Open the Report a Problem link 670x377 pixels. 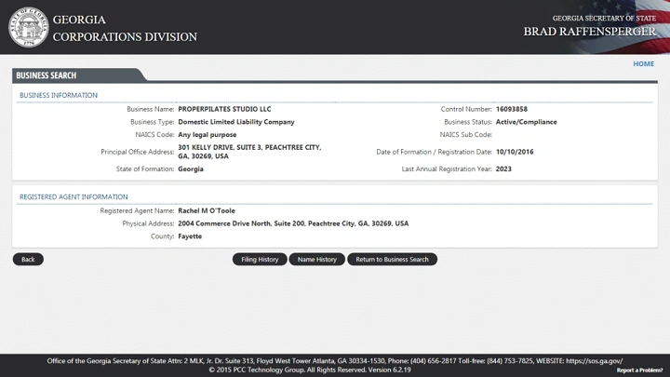click(639, 370)
